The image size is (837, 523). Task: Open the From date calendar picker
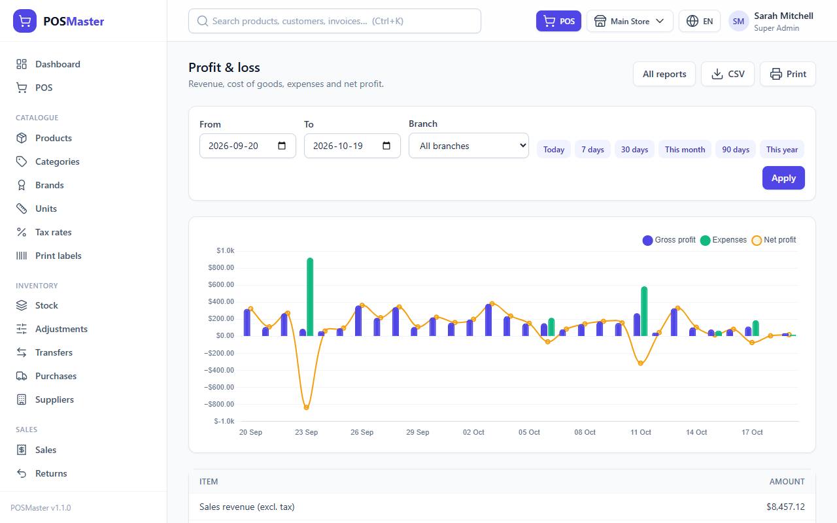pyautogui.click(x=282, y=146)
